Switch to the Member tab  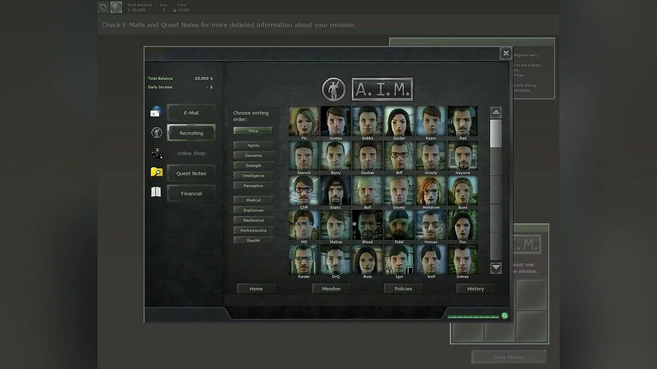pos(331,289)
